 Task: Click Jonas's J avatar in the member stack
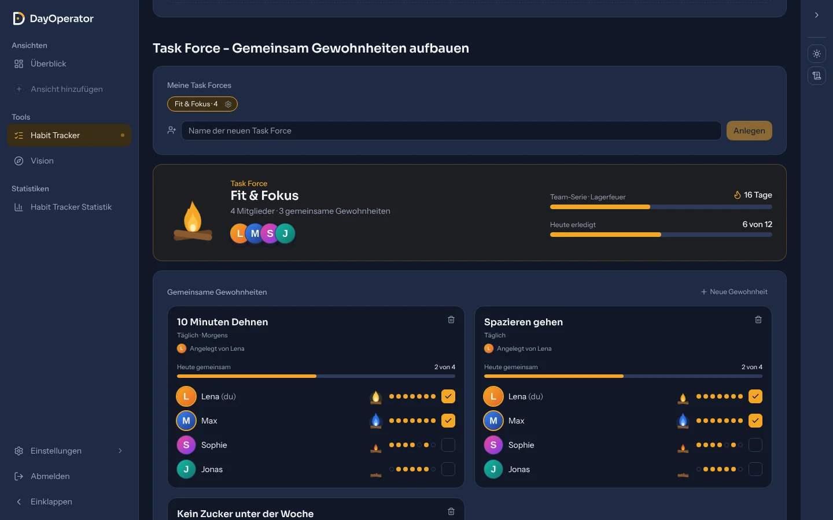(x=285, y=233)
